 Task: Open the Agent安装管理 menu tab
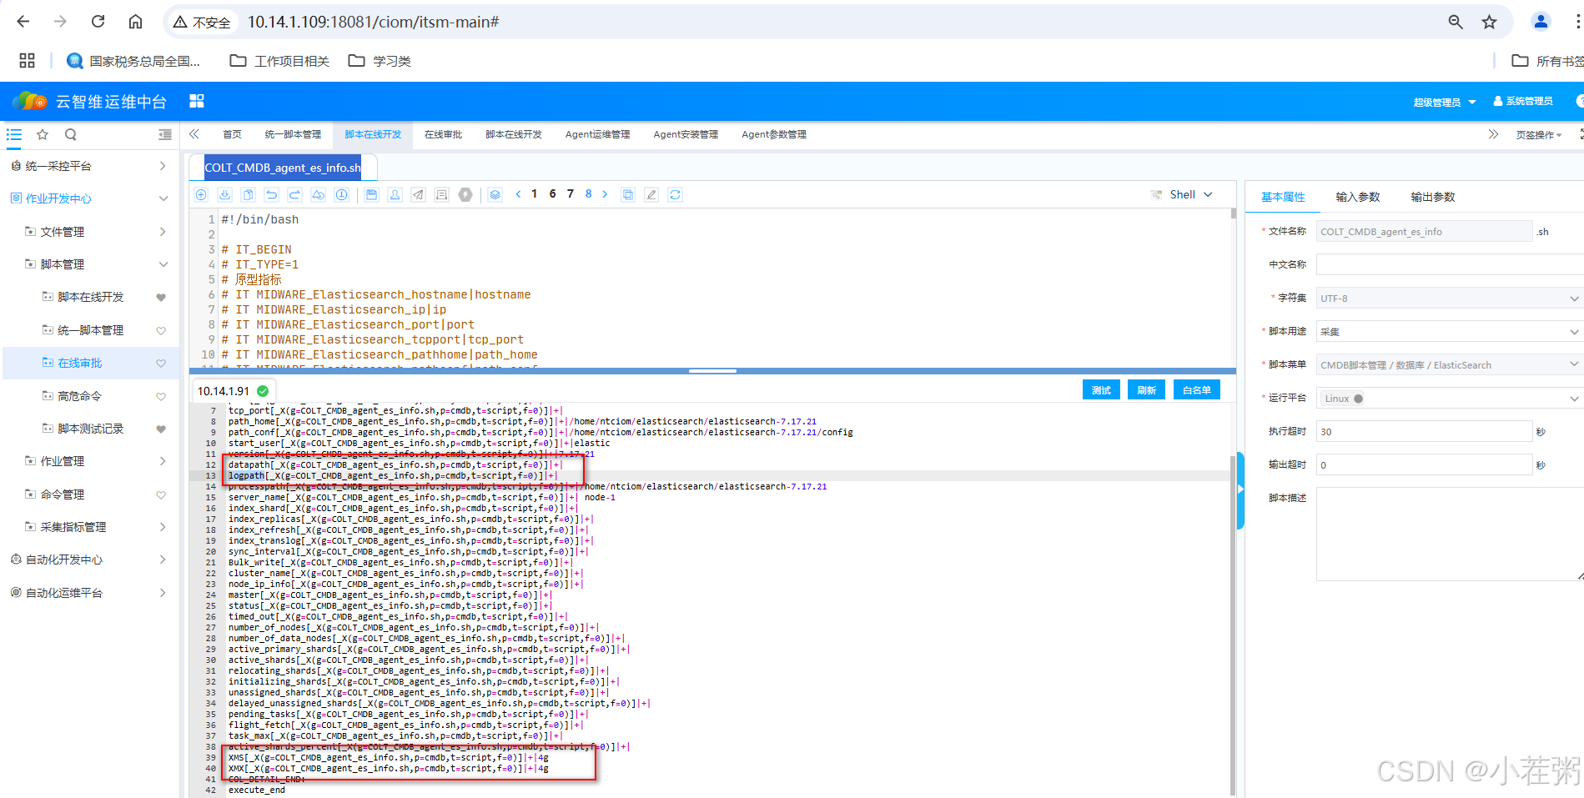tap(686, 134)
